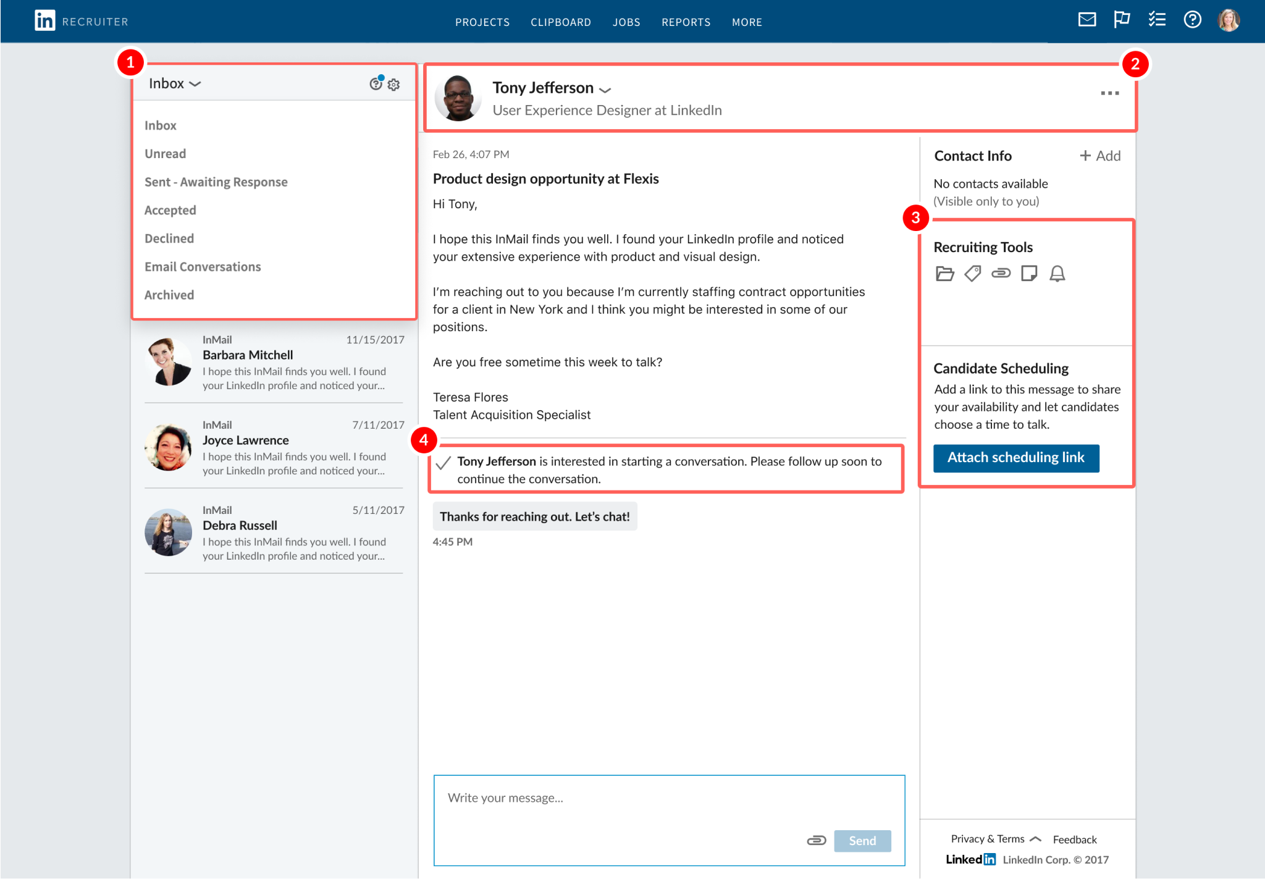Click Joyce Lawrence's profile photo

click(168, 447)
